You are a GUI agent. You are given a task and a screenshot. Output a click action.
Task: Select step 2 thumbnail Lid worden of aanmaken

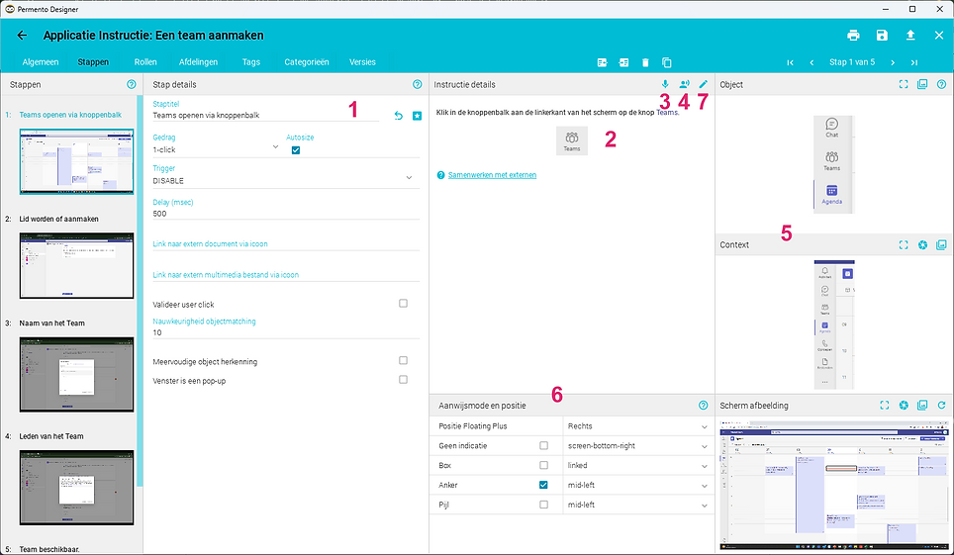point(76,265)
